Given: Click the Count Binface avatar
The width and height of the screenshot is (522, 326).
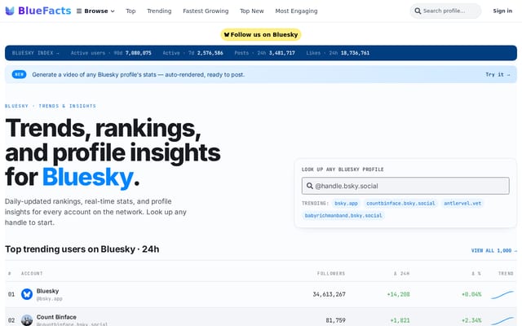Looking at the screenshot, I should 27,320.
